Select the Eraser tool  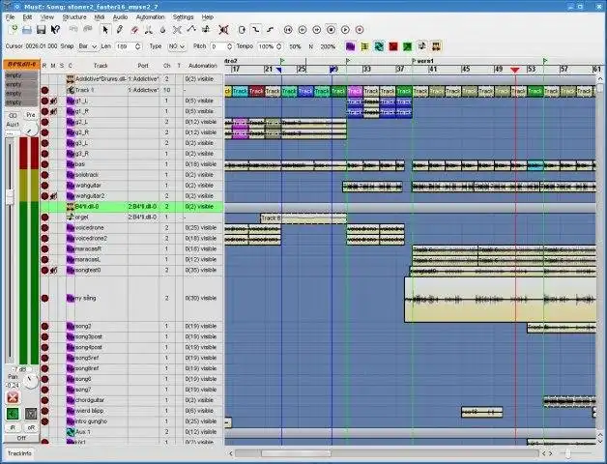tap(134, 30)
